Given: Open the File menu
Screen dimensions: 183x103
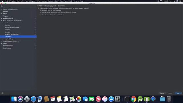Looking at the screenshot, I should click(x=18, y=1).
